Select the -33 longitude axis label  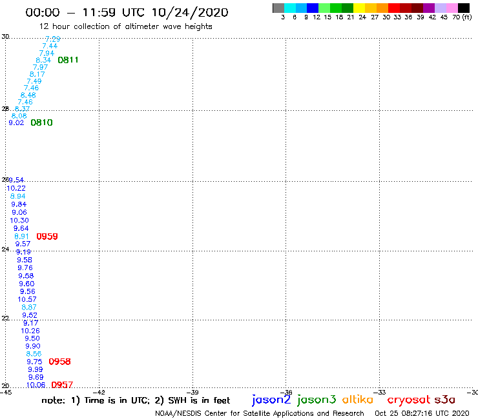pos(380,393)
